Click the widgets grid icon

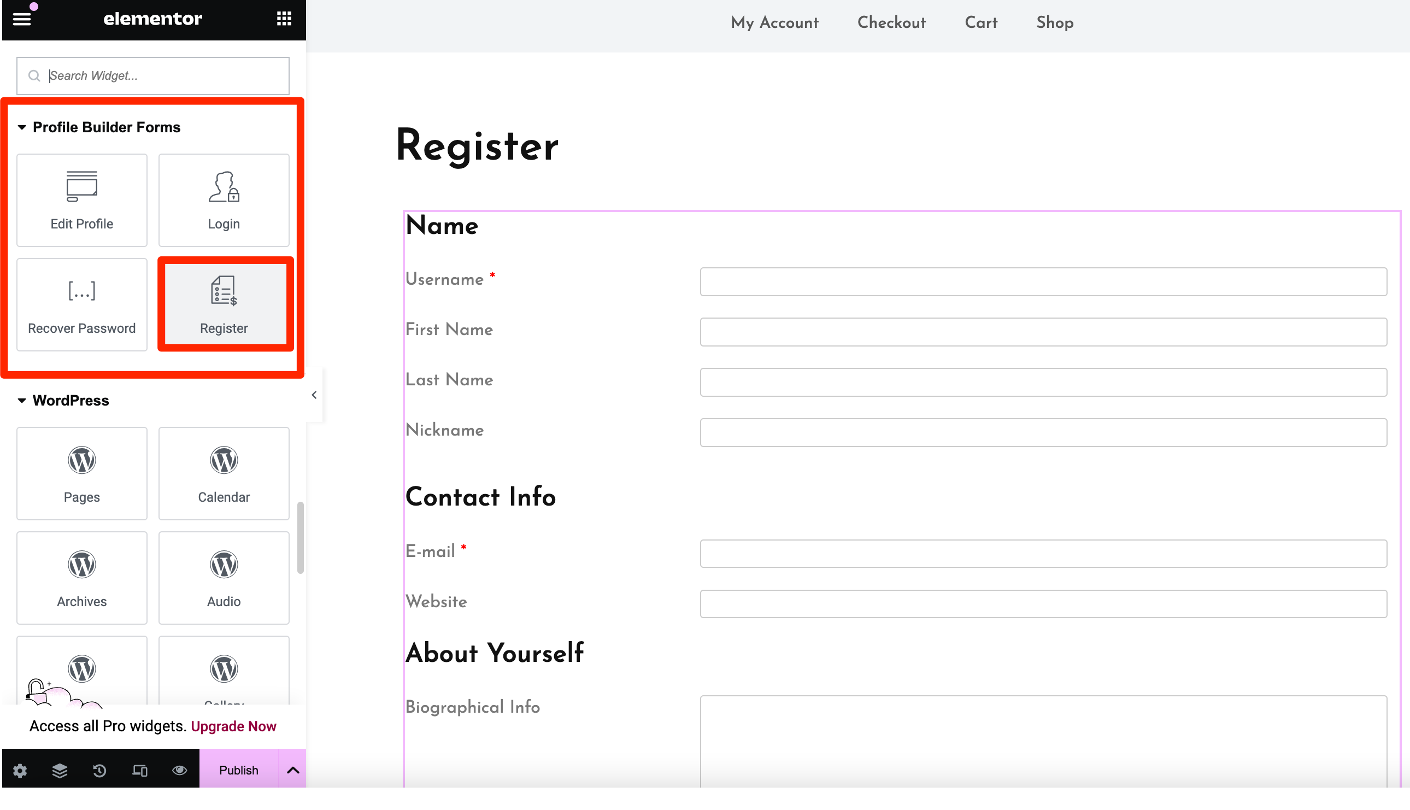(x=284, y=19)
